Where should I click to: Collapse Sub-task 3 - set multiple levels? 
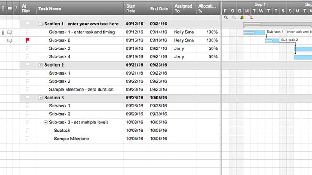click(45, 123)
